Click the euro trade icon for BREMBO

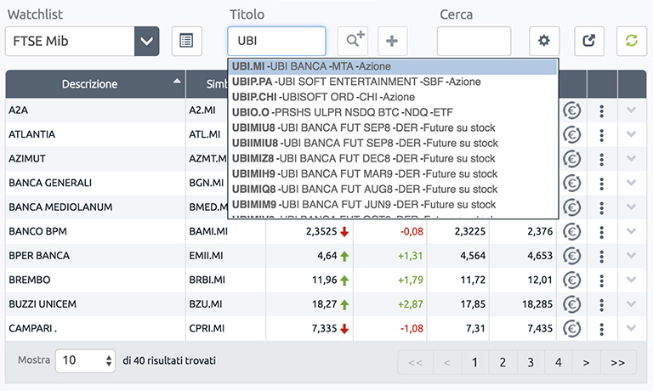pyautogui.click(x=571, y=280)
